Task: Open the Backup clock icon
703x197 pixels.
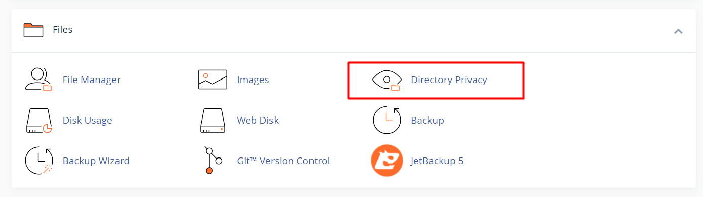Action: coord(387,120)
